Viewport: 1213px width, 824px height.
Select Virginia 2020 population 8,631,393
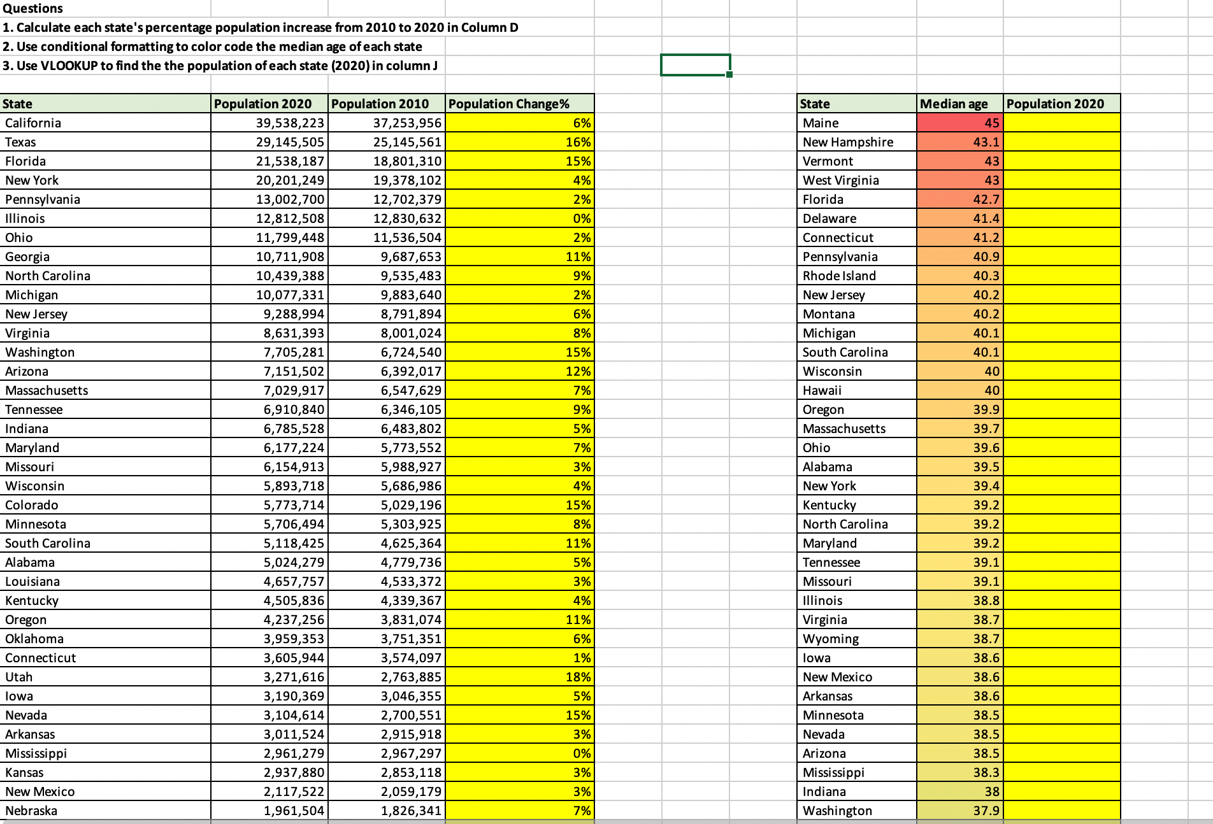click(x=269, y=332)
